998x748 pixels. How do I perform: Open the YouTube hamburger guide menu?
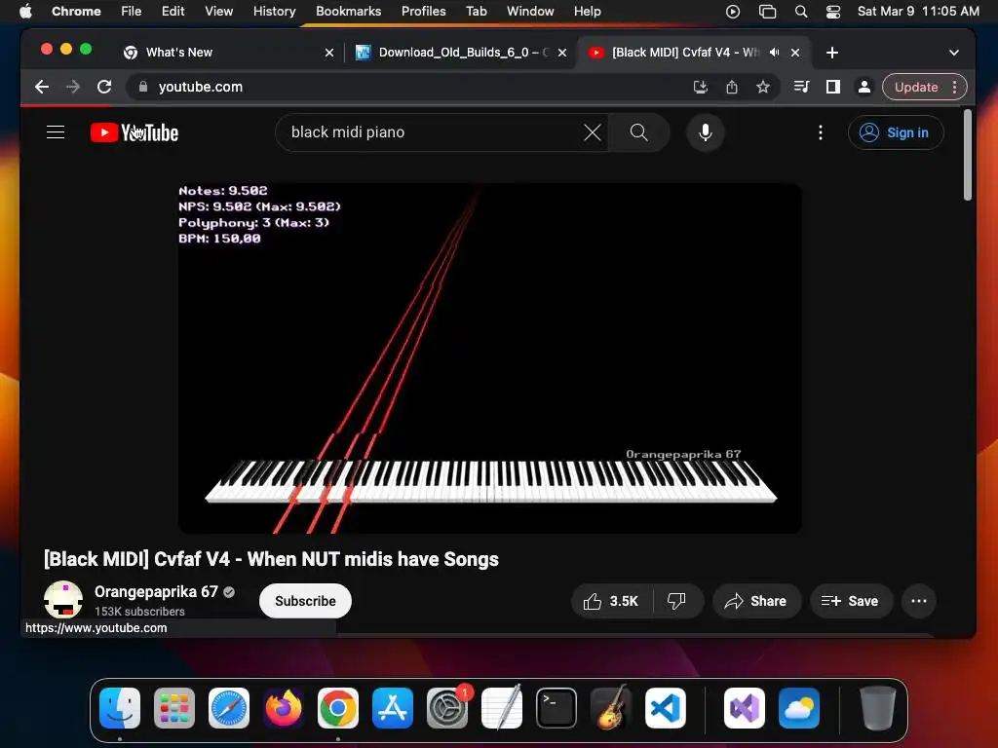click(56, 132)
